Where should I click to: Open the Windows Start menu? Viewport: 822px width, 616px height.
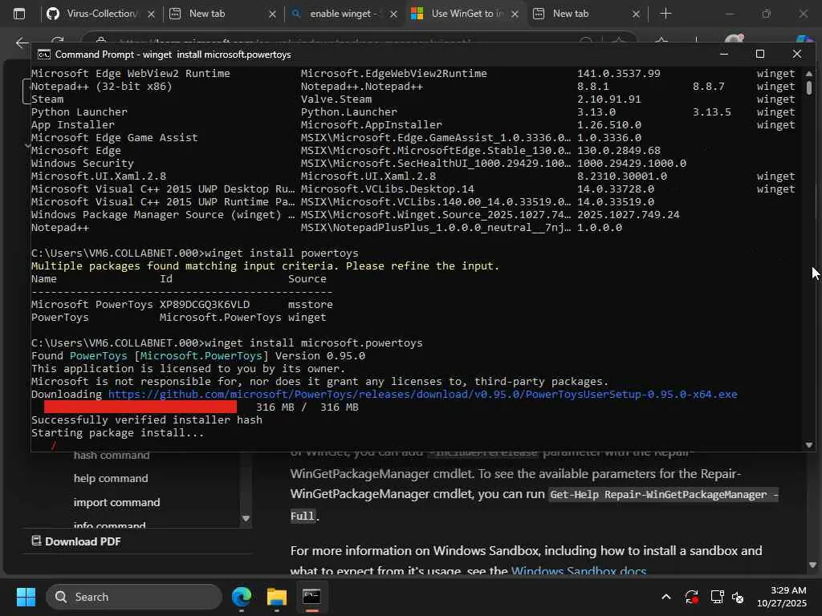point(26,597)
